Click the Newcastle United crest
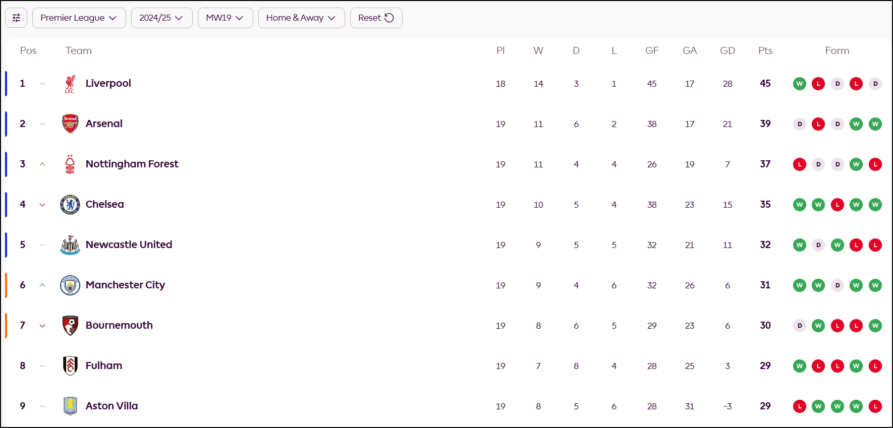 (x=70, y=245)
